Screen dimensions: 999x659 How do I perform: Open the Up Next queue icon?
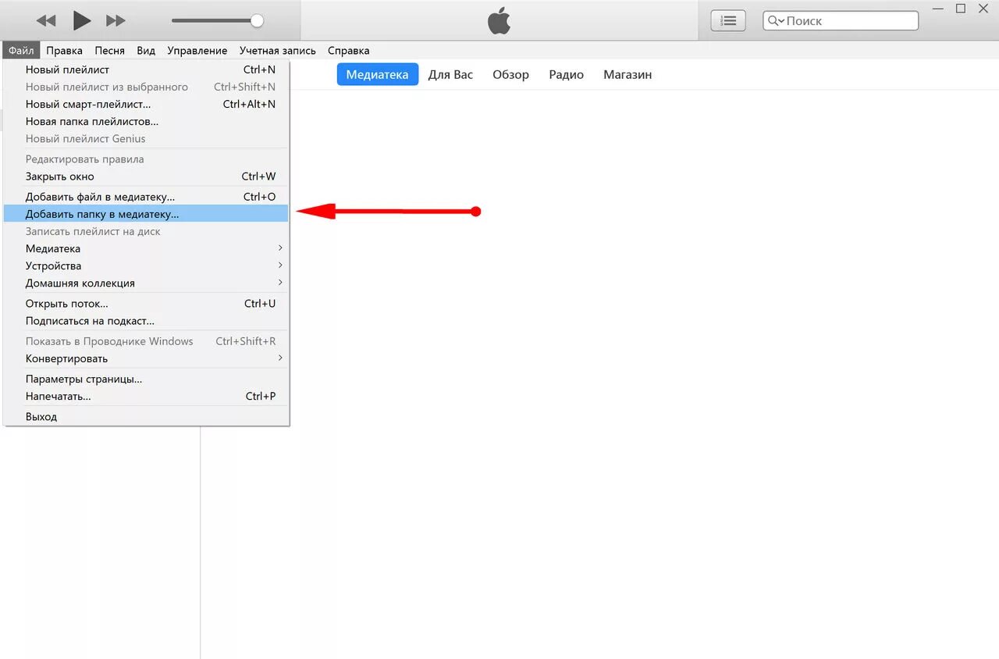(x=727, y=20)
